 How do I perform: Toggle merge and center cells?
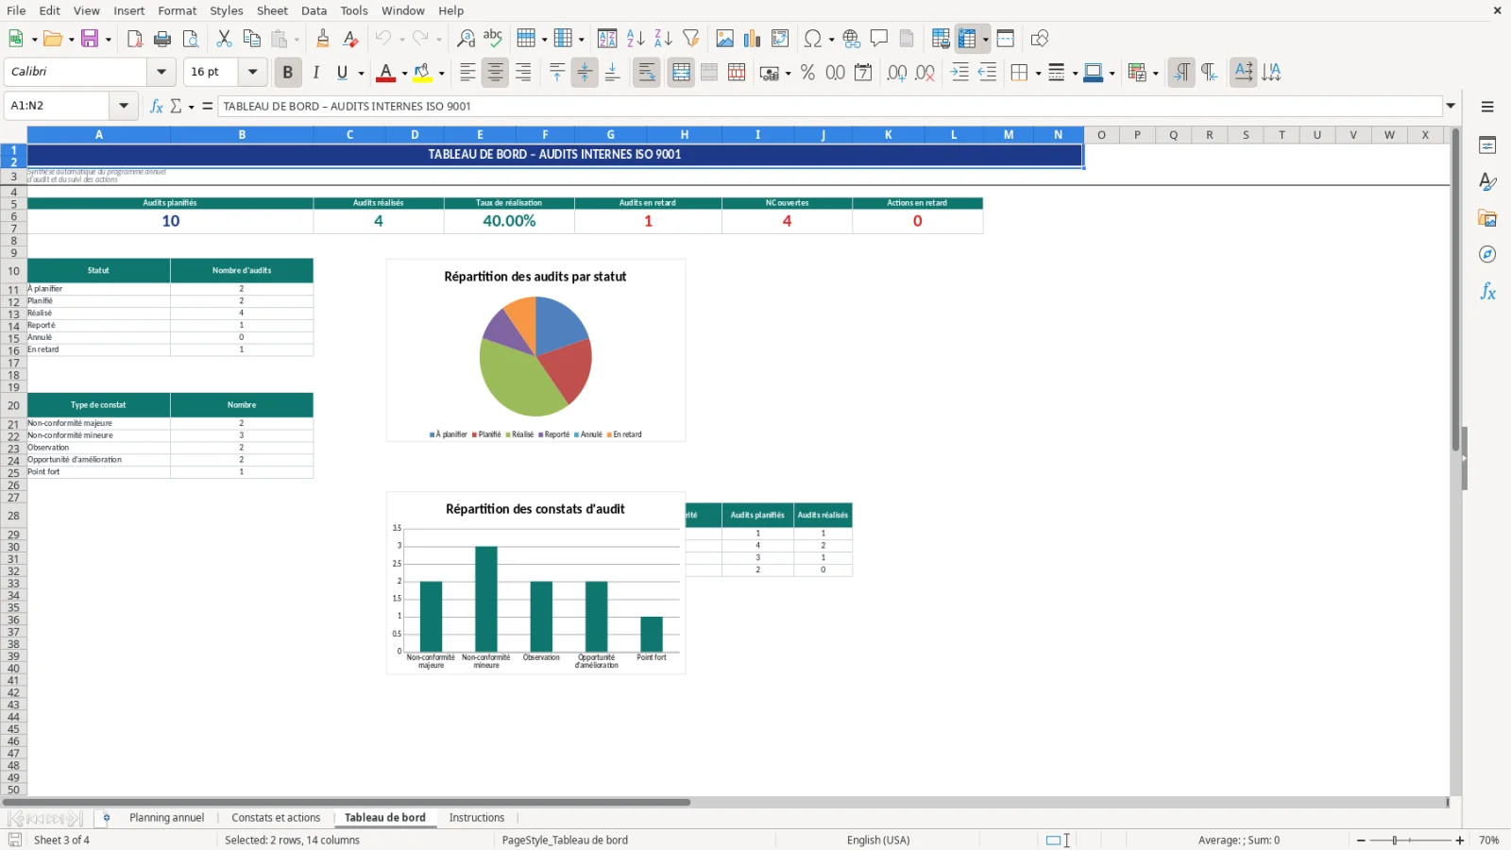tap(681, 73)
